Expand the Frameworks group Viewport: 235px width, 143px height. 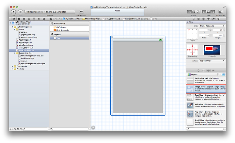(12, 66)
